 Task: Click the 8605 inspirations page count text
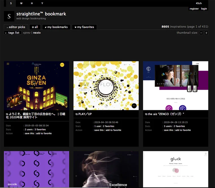[x=185, y=27]
